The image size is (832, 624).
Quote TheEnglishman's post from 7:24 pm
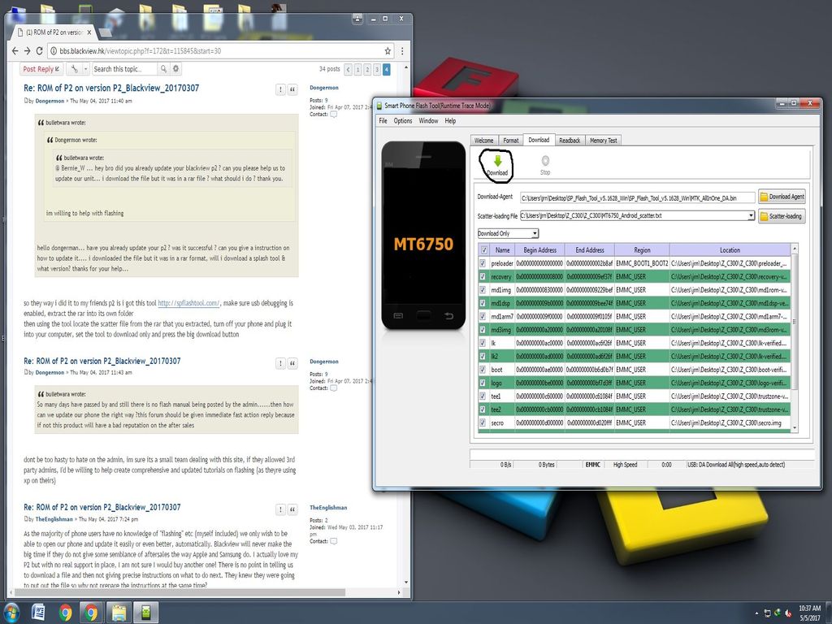[292, 510]
